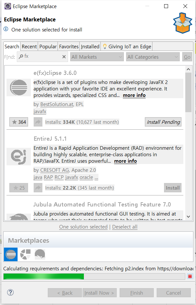The image size is (196, 305).
Task: Click the results list scroll up arrow
Action: (x=188, y=69)
